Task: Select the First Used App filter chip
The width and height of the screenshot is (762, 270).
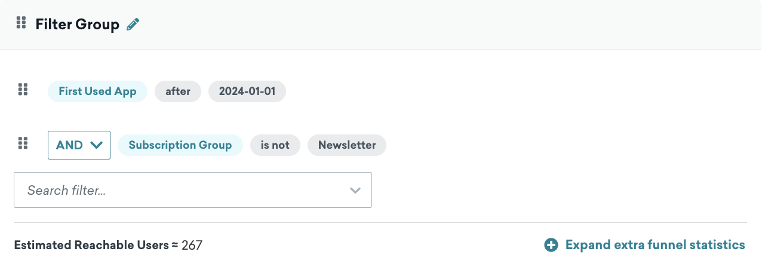Action: [97, 91]
